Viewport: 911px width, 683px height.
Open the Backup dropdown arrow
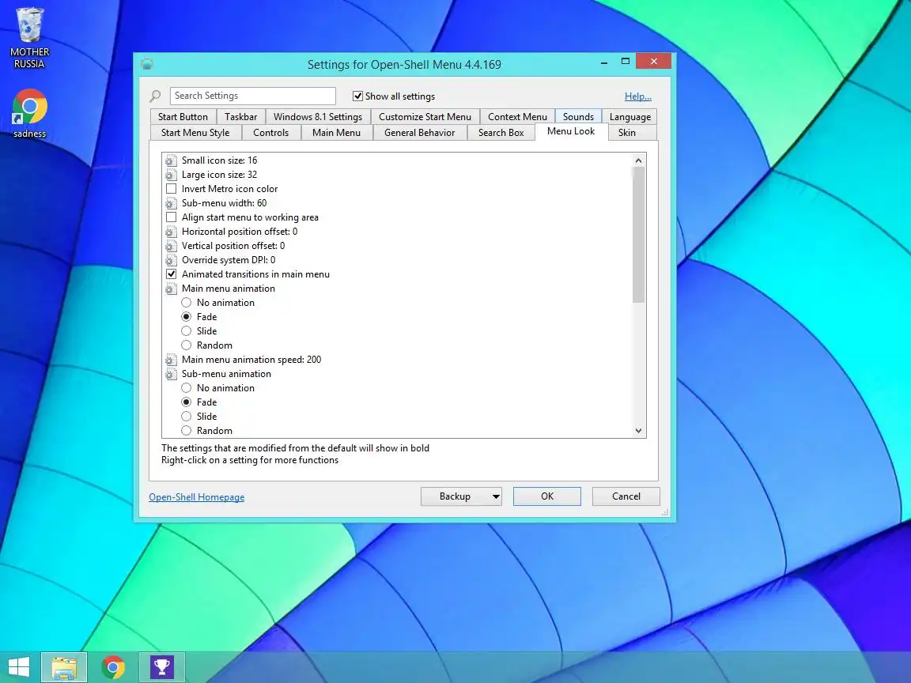(496, 496)
